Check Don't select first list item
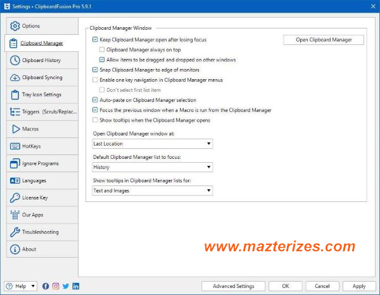The height and width of the screenshot is (295, 380). (102, 90)
